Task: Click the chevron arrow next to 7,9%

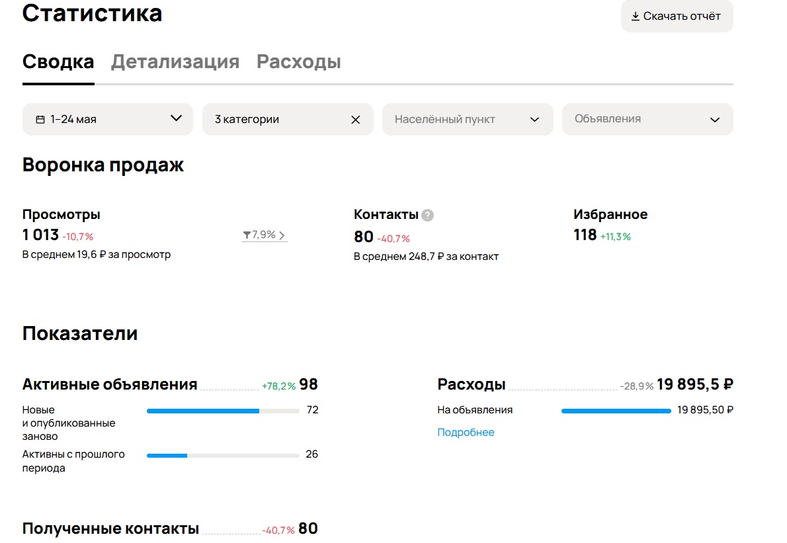Action: (x=282, y=235)
